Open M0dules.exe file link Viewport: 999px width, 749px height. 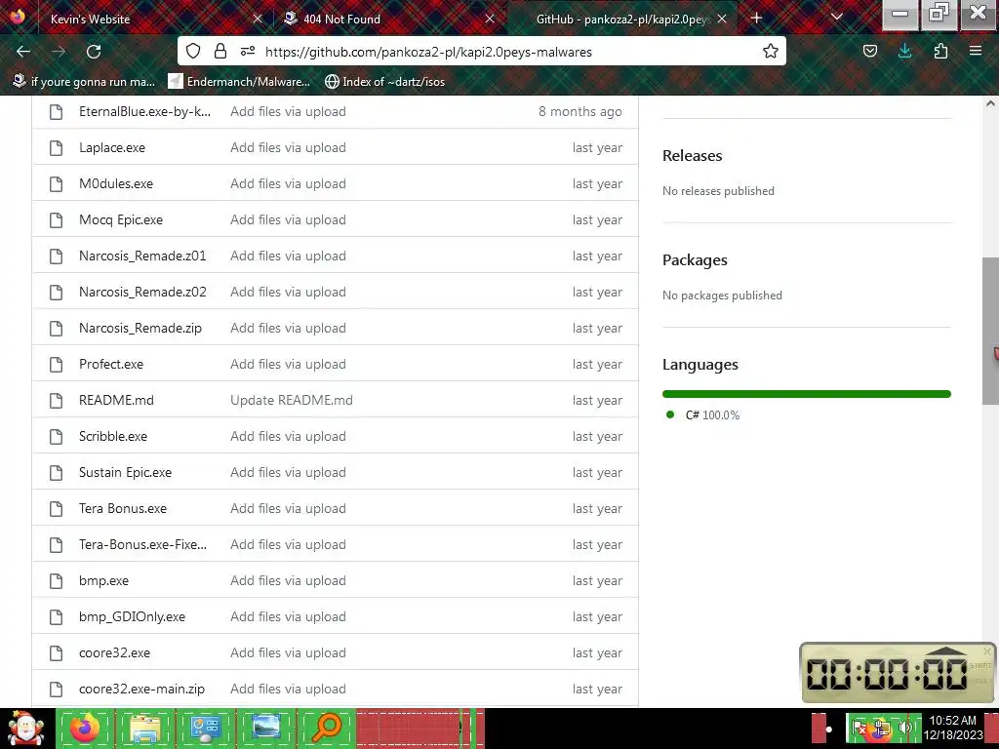[x=116, y=184]
